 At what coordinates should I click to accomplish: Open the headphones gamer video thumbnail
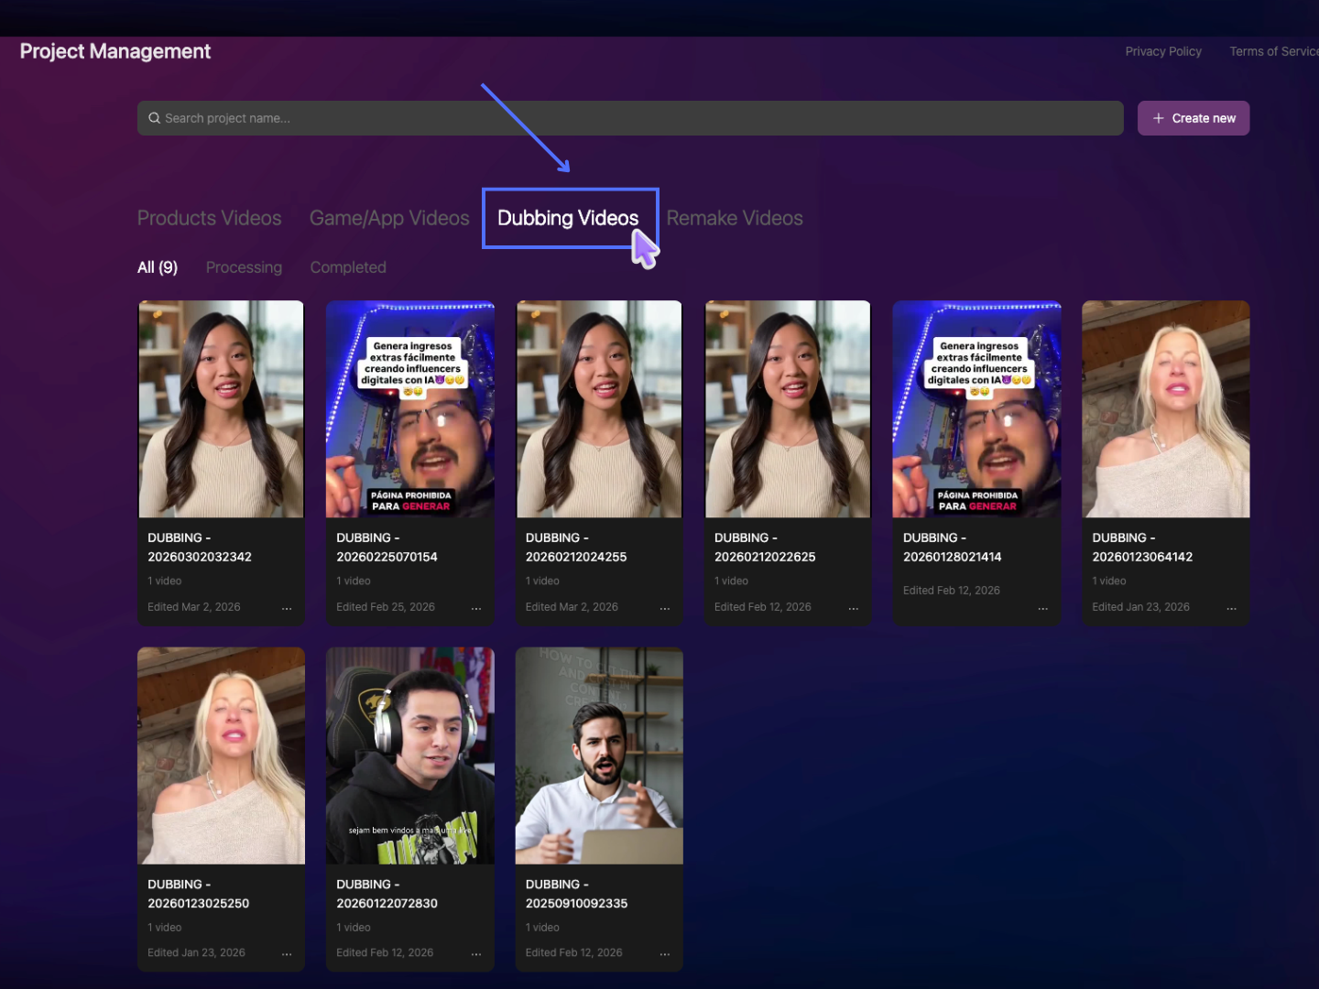click(410, 755)
